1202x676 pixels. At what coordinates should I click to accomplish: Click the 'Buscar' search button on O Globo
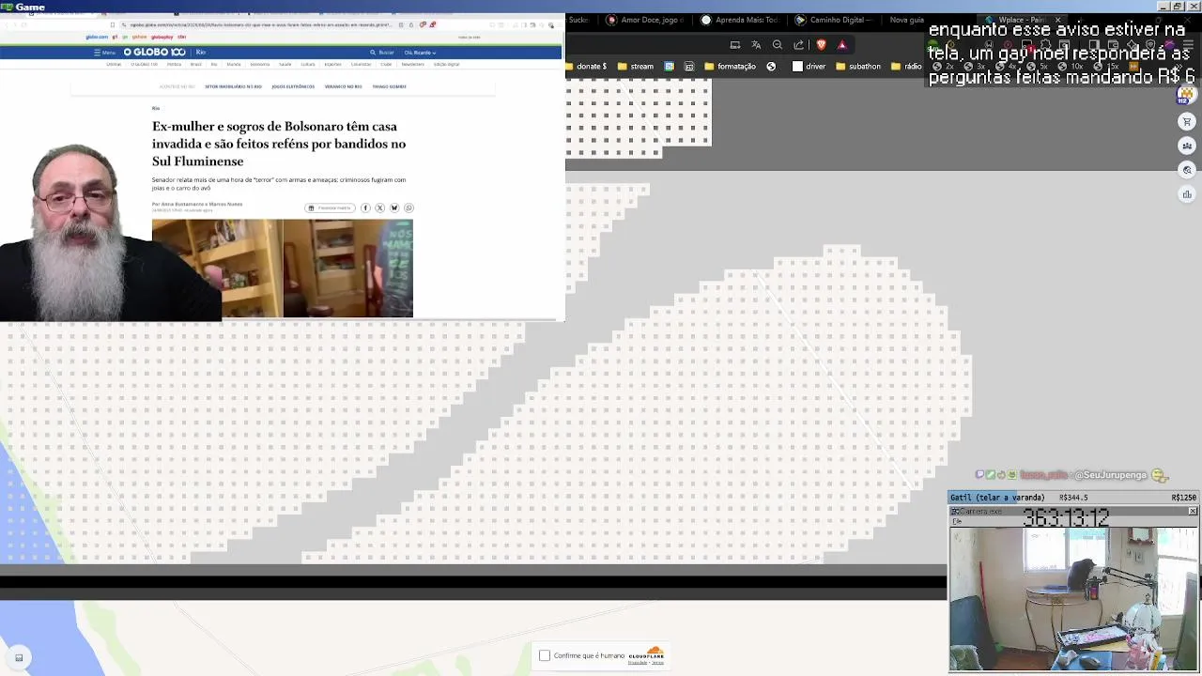[x=382, y=53]
